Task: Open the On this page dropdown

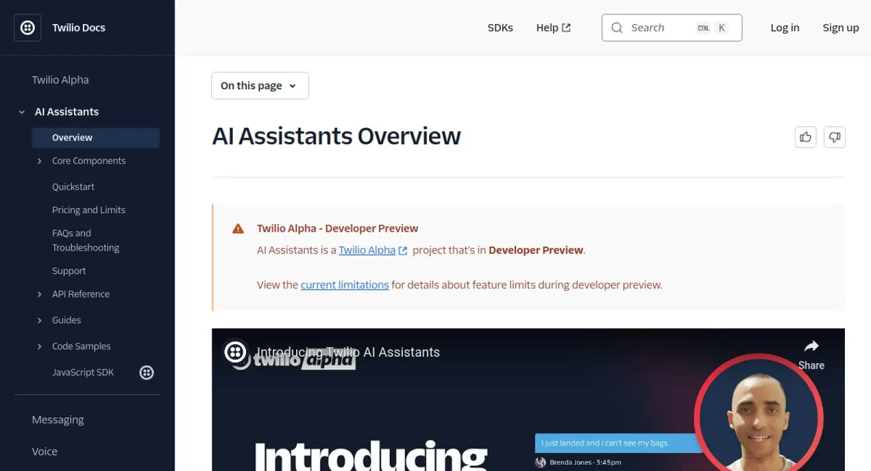Action: coord(260,86)
